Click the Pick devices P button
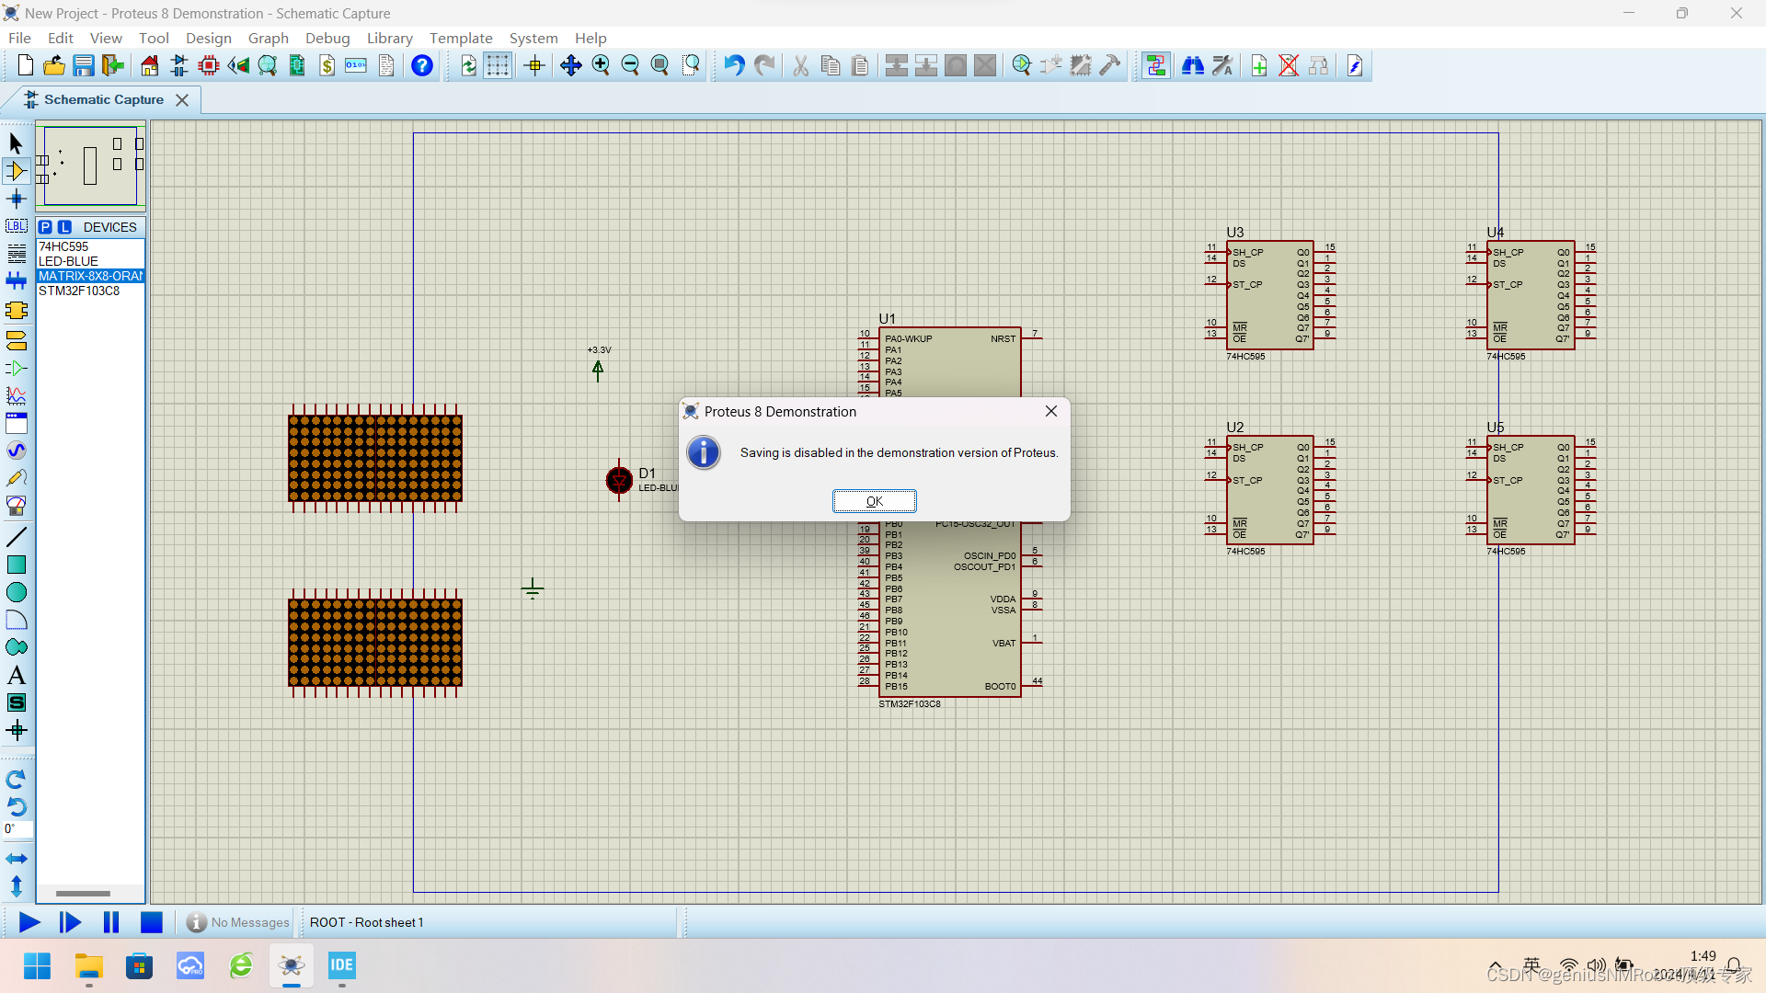The image size is (1766, 993). click(45, 227)
